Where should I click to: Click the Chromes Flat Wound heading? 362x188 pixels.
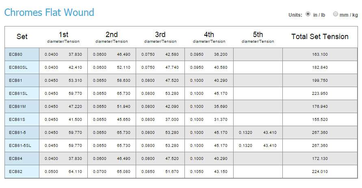tap(49, 12)
